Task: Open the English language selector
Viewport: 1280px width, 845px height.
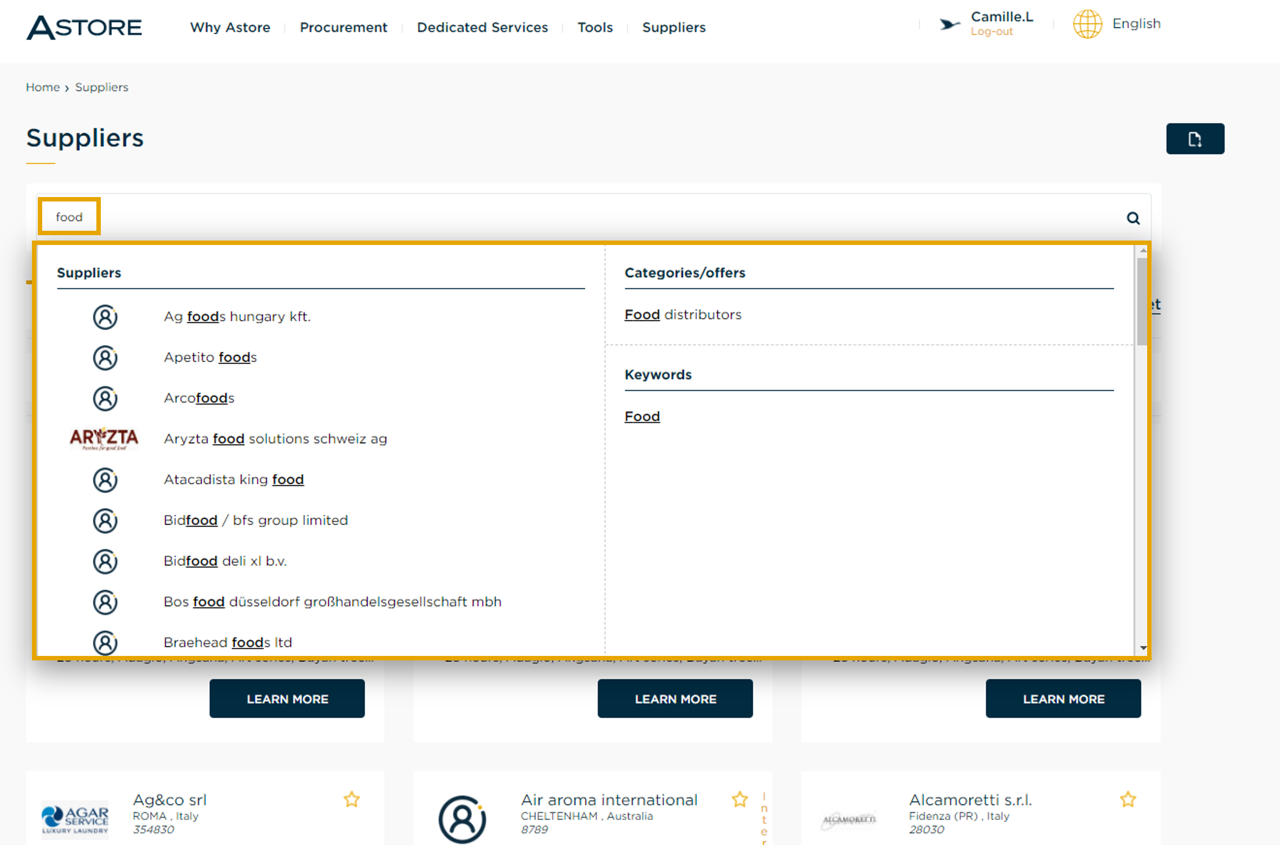Action: coord(1136,24)
